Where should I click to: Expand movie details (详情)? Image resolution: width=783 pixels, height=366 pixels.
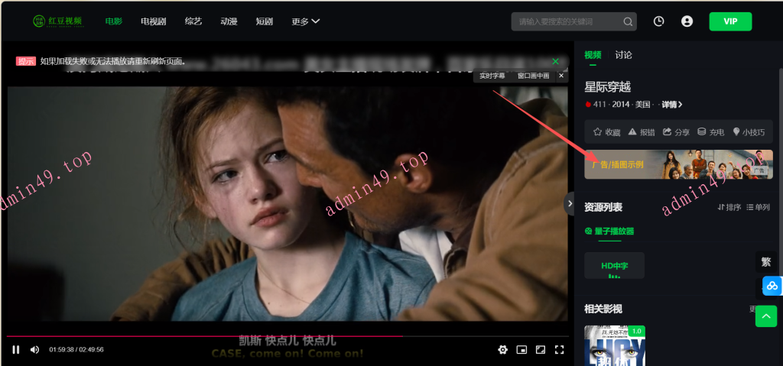pos(671,105)
